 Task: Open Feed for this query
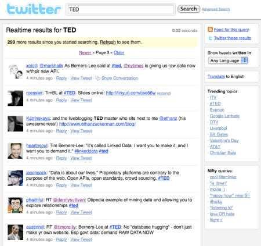pyautogui.click(x=231, y=30)
